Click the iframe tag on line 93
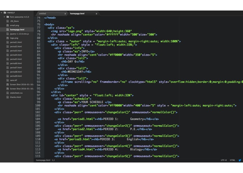This screenshot has width=243, height=173. (x=68, y=82)
